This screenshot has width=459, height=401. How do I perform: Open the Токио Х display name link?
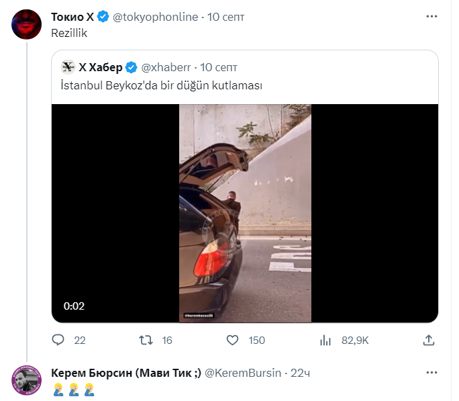point(72,17)
